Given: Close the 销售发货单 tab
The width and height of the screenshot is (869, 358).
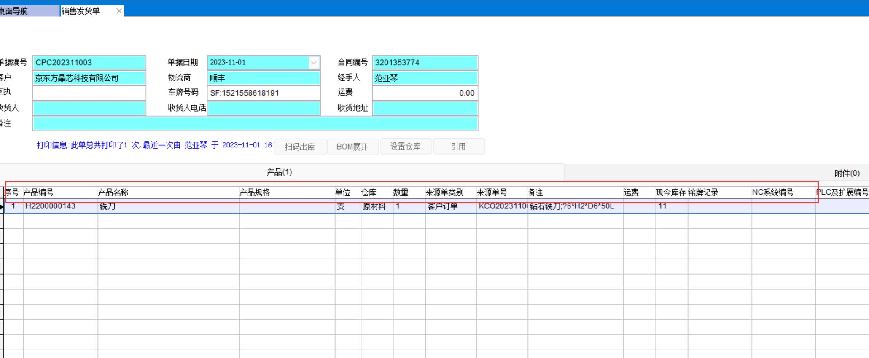Looking at the screenshot, I should click(119, 11).
